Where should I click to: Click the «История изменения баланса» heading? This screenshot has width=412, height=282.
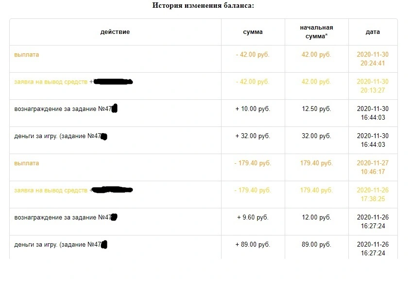click(203, 5)
